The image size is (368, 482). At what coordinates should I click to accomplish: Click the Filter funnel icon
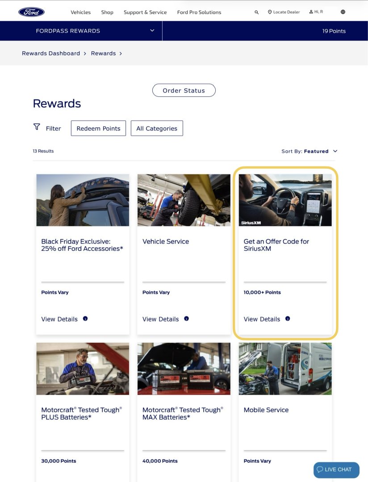coord(37,127)
